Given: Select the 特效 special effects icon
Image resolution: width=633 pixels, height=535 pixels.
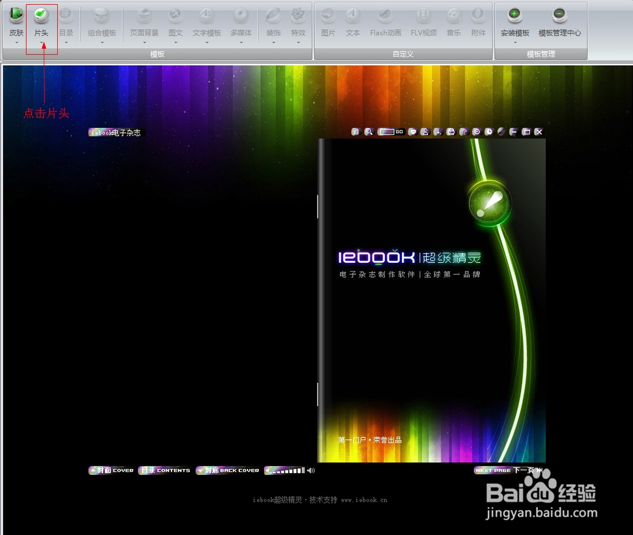Looking at the screenshot, I should click(298, 15).
